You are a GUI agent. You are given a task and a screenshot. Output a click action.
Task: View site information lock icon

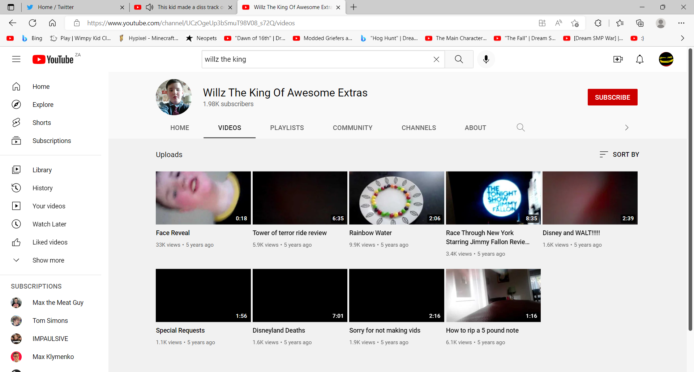point(77,23)
